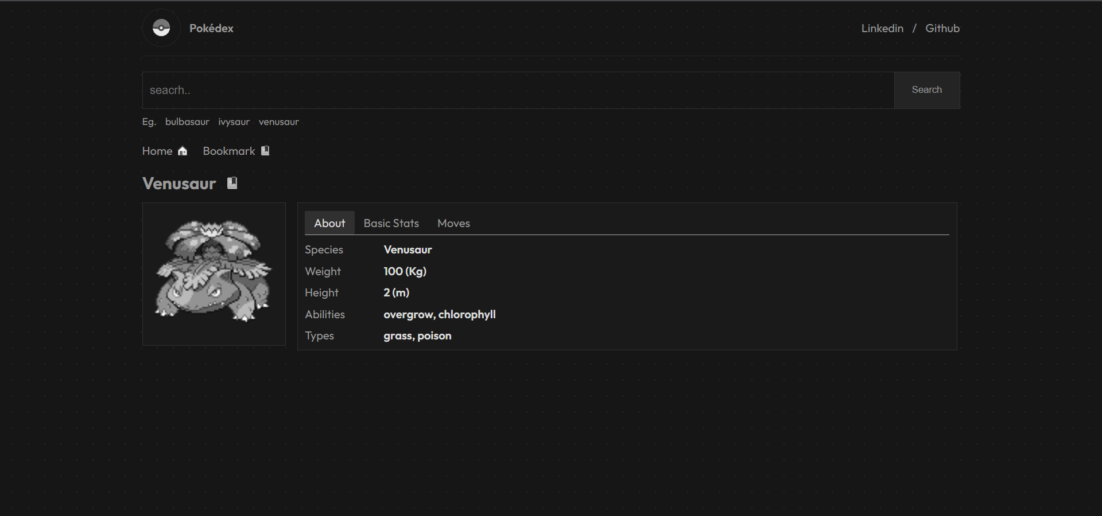Bookmark Venusaur using the icon beside its name
The image size is (1102, 516).
point(232,182)
